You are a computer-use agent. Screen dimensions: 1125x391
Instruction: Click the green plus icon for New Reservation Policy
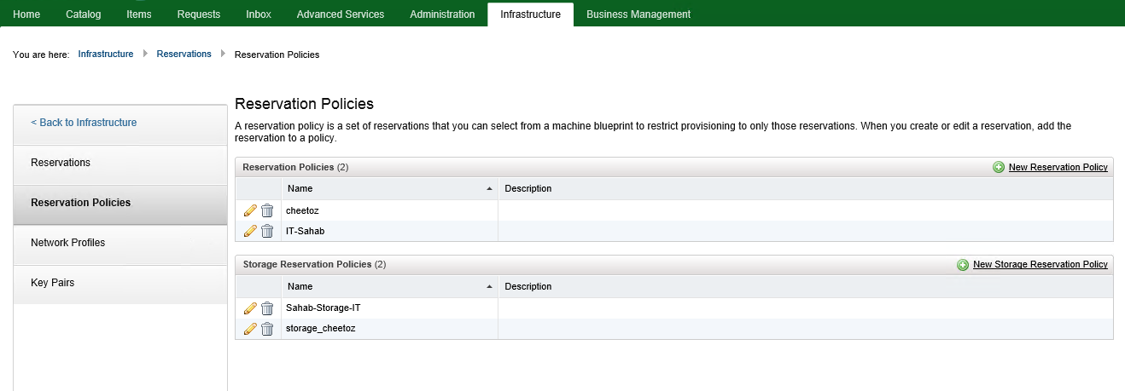point(999,168)
